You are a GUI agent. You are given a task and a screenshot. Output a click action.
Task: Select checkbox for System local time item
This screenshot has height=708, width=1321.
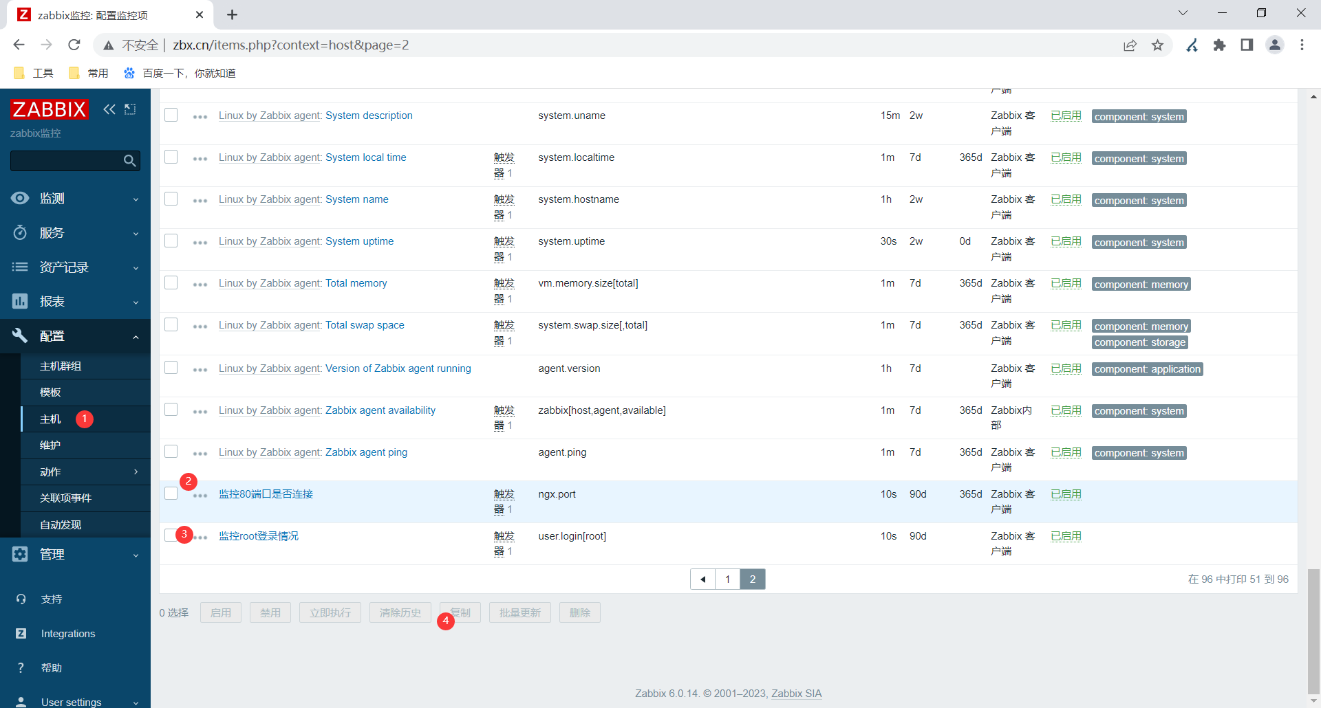click(171, 157)
